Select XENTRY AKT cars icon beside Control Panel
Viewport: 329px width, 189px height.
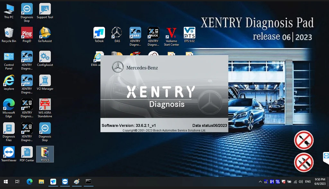(x=27, y=60)
